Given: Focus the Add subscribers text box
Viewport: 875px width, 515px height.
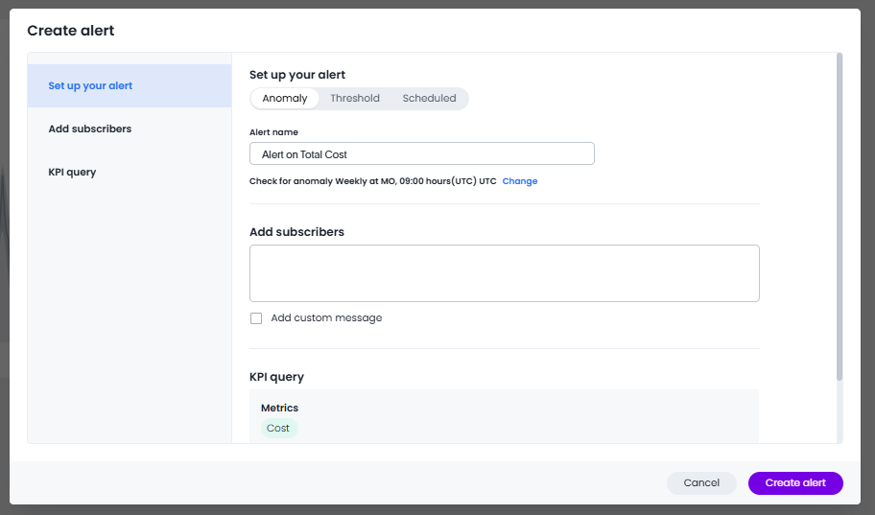Looking at the screenshot, I should click(x=505, y=273).
